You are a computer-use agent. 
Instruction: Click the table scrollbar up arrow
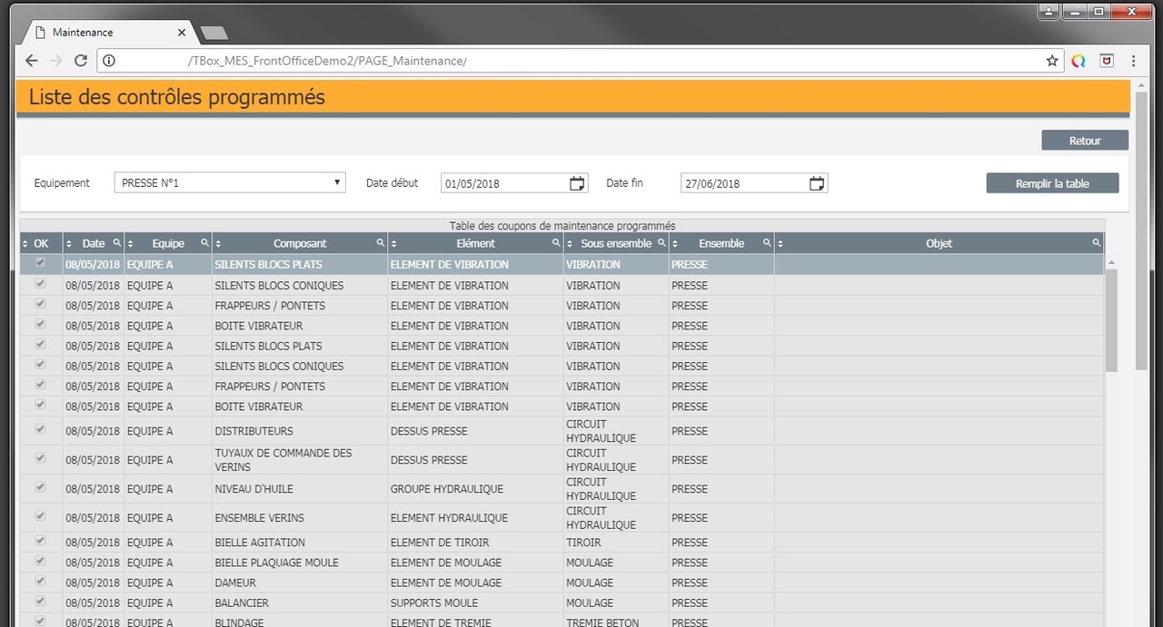[x=1111, y=263]
